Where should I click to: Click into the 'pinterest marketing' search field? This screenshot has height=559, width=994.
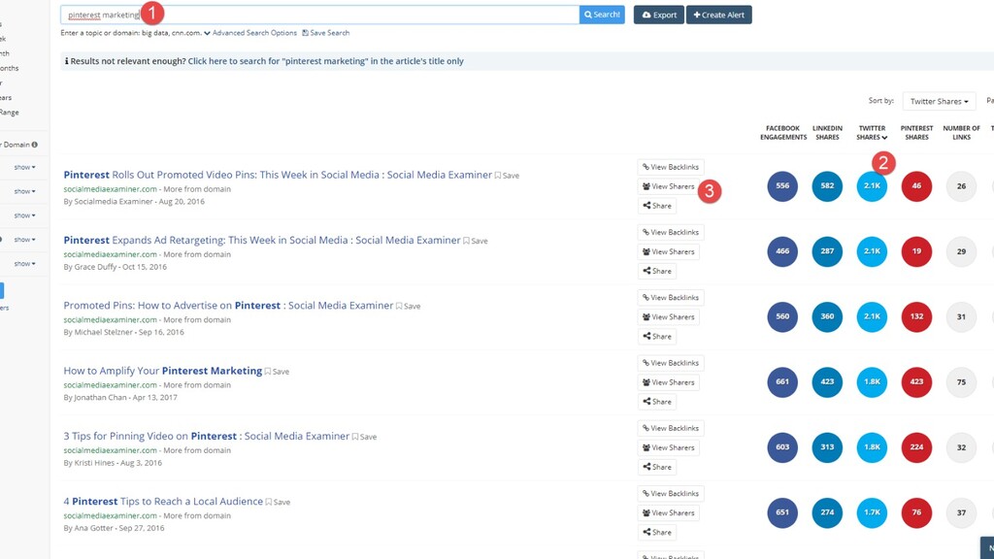(x=319, y=15)
